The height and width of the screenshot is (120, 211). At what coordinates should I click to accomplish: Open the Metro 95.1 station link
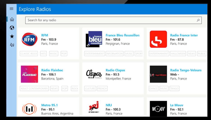tap(49, 105)
